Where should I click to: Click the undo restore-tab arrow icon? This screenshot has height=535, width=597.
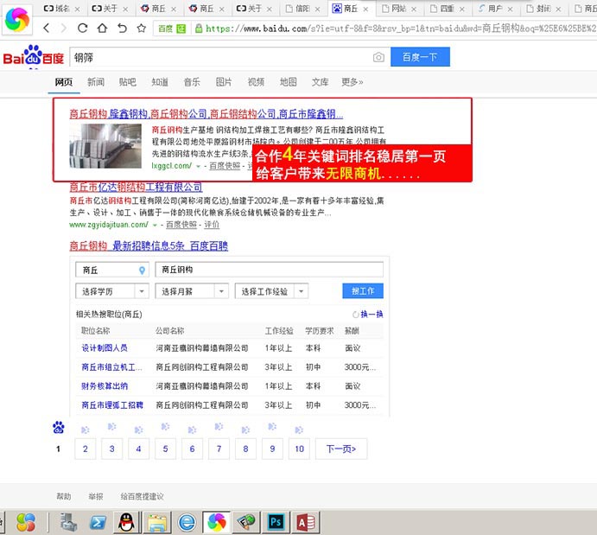pos(122,28)
